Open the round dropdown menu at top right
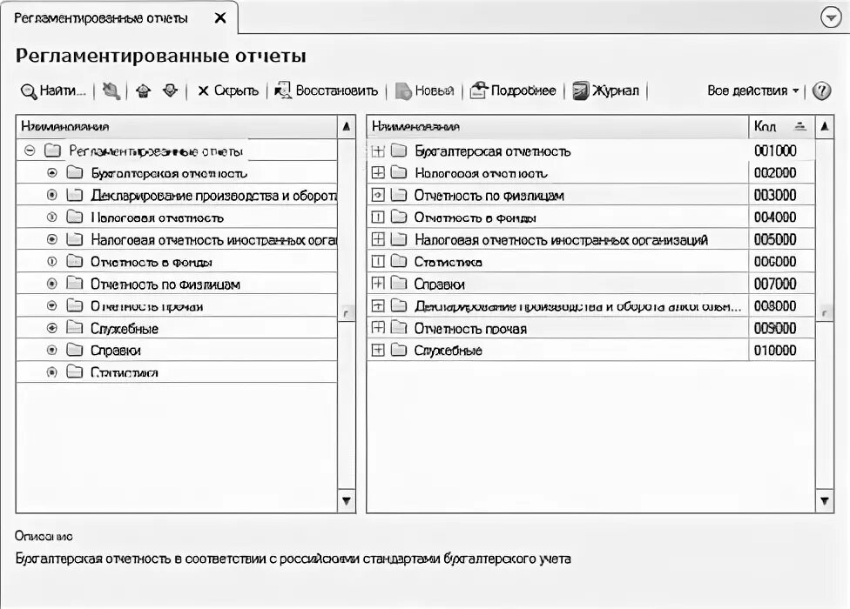 [x=831, y=18]
